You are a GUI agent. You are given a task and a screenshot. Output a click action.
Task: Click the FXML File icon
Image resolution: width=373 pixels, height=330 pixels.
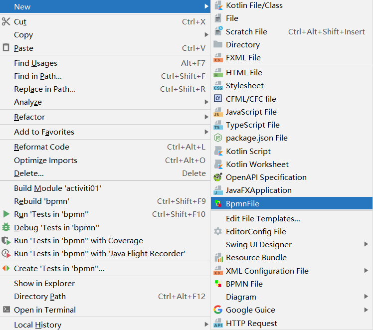pyautogui.click(x=218, y=57)
